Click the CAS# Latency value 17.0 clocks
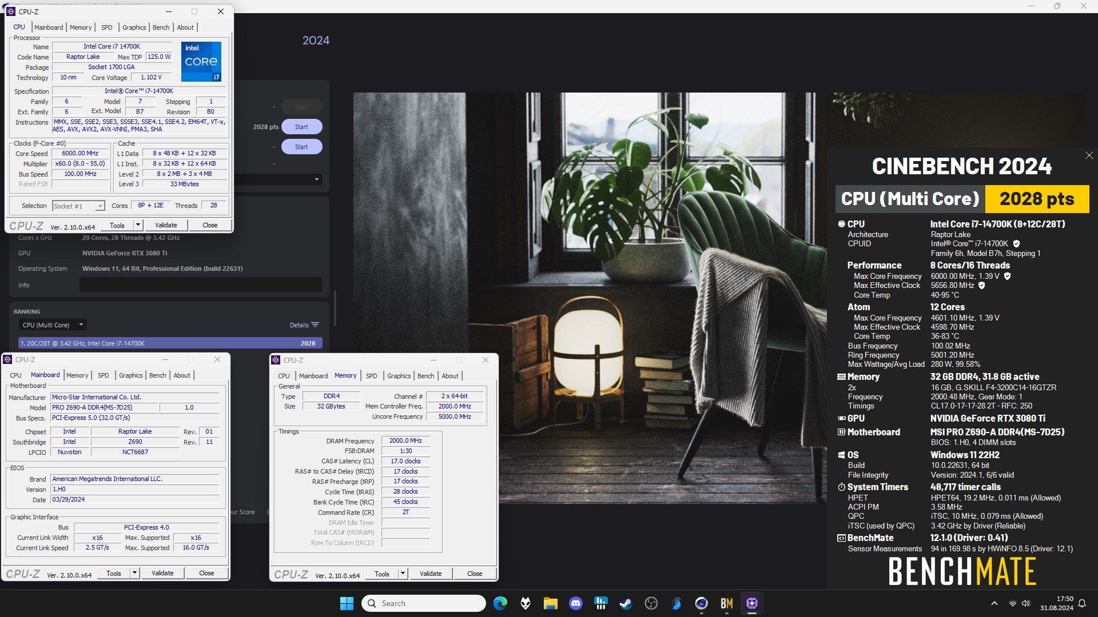This screenshot has height=617, width=1098. [405, 462]
